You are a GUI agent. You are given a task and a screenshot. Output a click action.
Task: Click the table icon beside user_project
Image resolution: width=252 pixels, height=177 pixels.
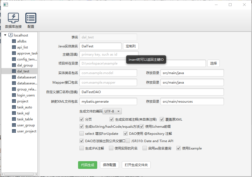point(14,131)
